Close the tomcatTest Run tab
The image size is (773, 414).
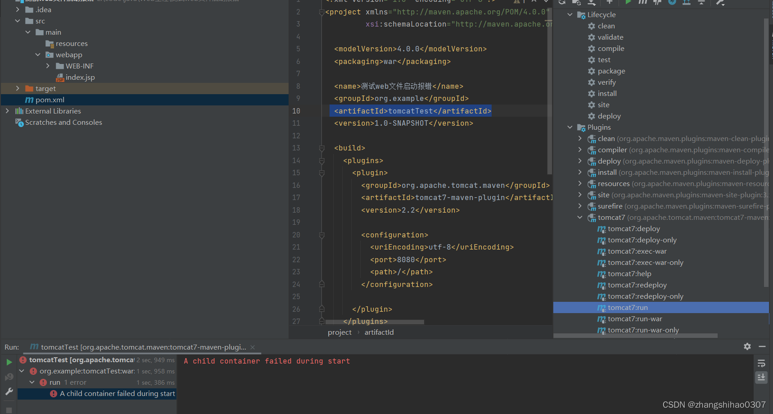(253, 347)
